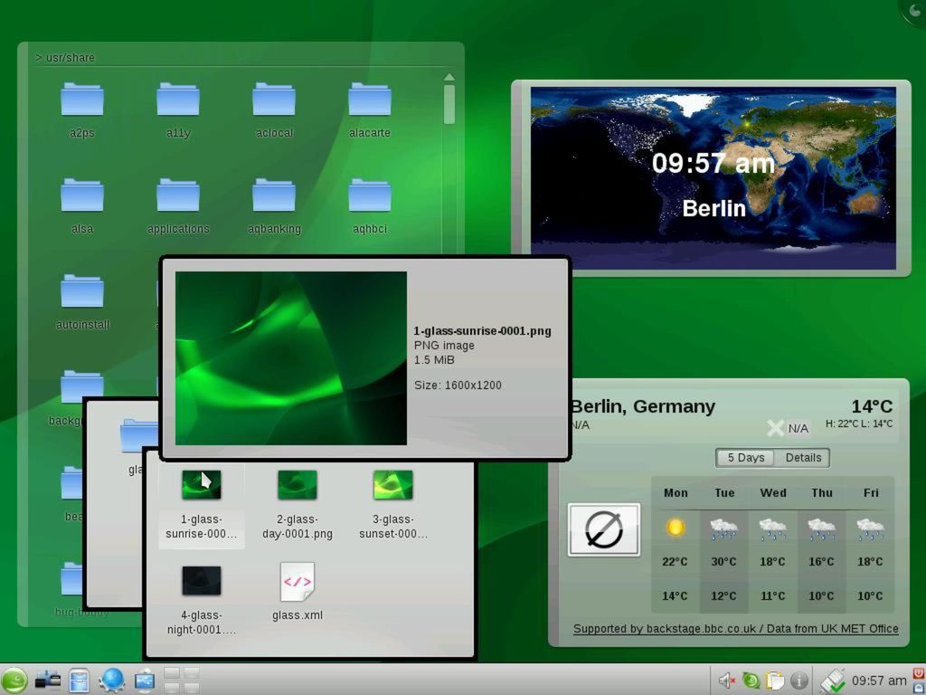This screenshot has width=926, height=695.
Task: Click Monday's sunny weather icon
Action: (x=675, y=527)
